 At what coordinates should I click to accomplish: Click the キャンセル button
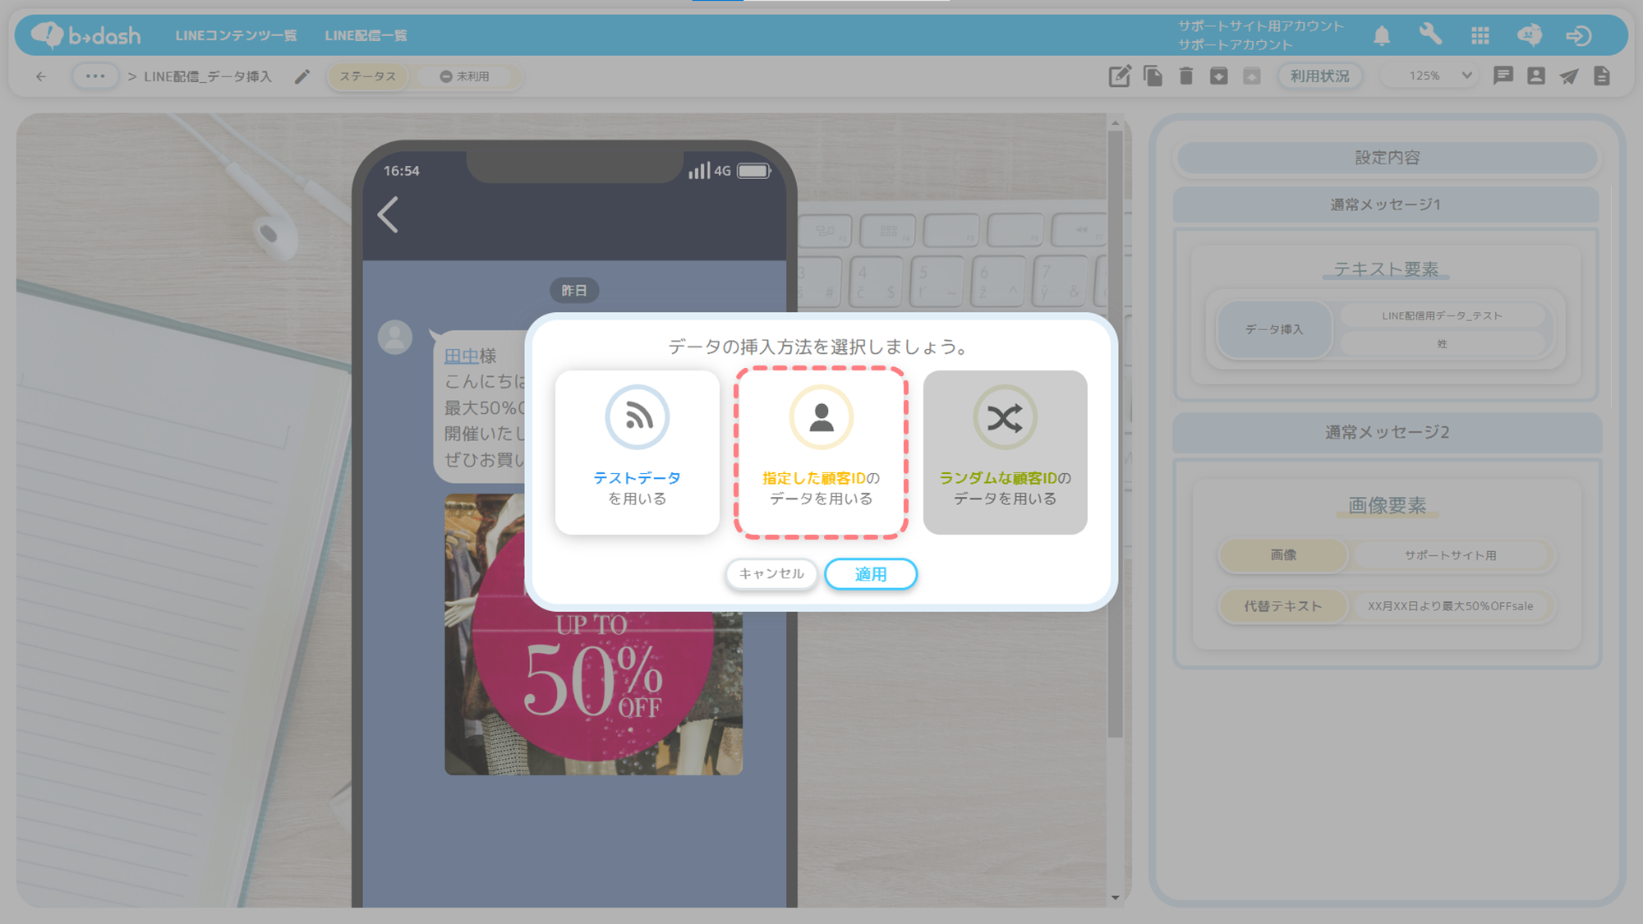[x=771, y=574]
